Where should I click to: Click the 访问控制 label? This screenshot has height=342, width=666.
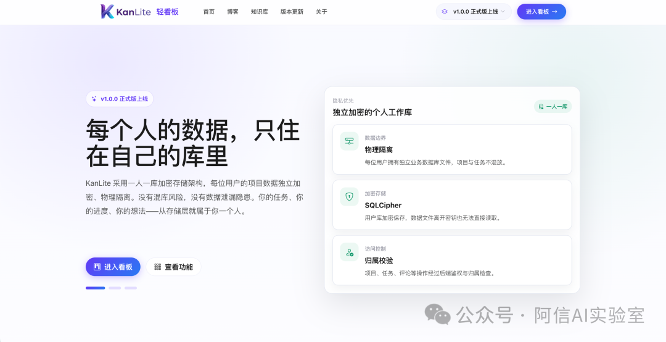tap(375, 248)
